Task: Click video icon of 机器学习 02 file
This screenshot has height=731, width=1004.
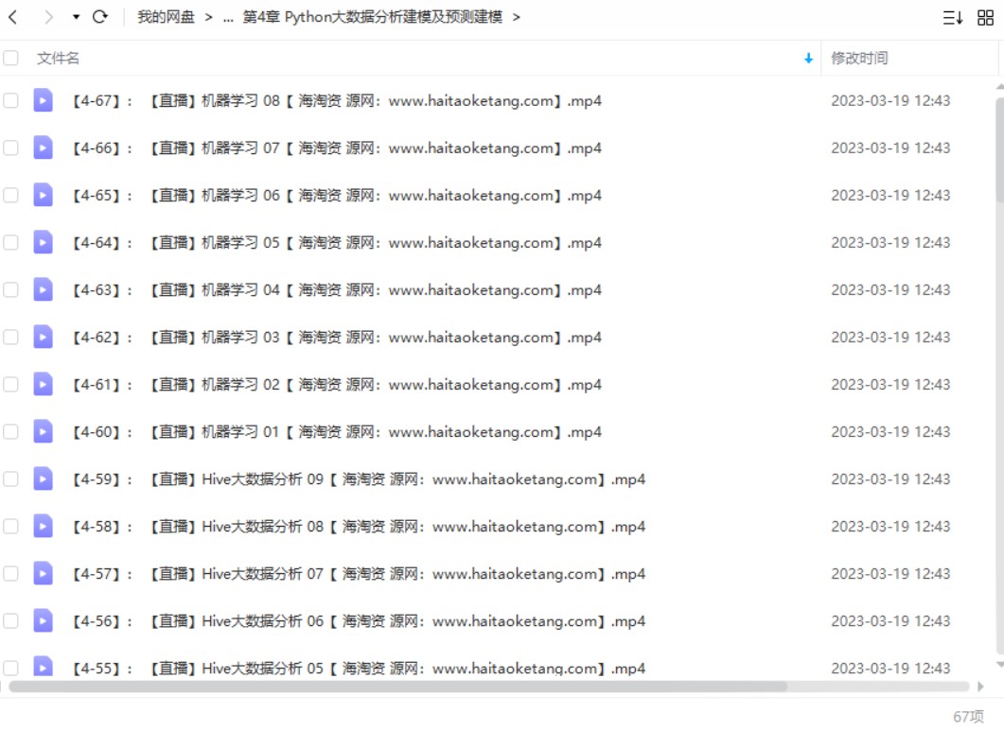Action: coord(43,385)
